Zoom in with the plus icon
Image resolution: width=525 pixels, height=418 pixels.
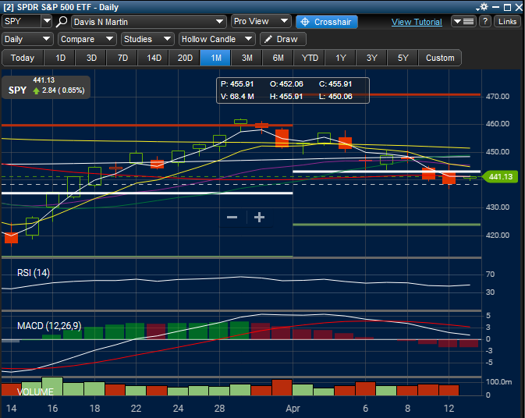pyautogui.click(x=259, y=218)
